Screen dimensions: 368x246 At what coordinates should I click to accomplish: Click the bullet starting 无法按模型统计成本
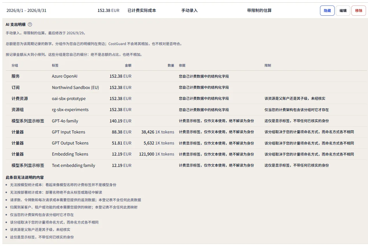pos(63,185)
